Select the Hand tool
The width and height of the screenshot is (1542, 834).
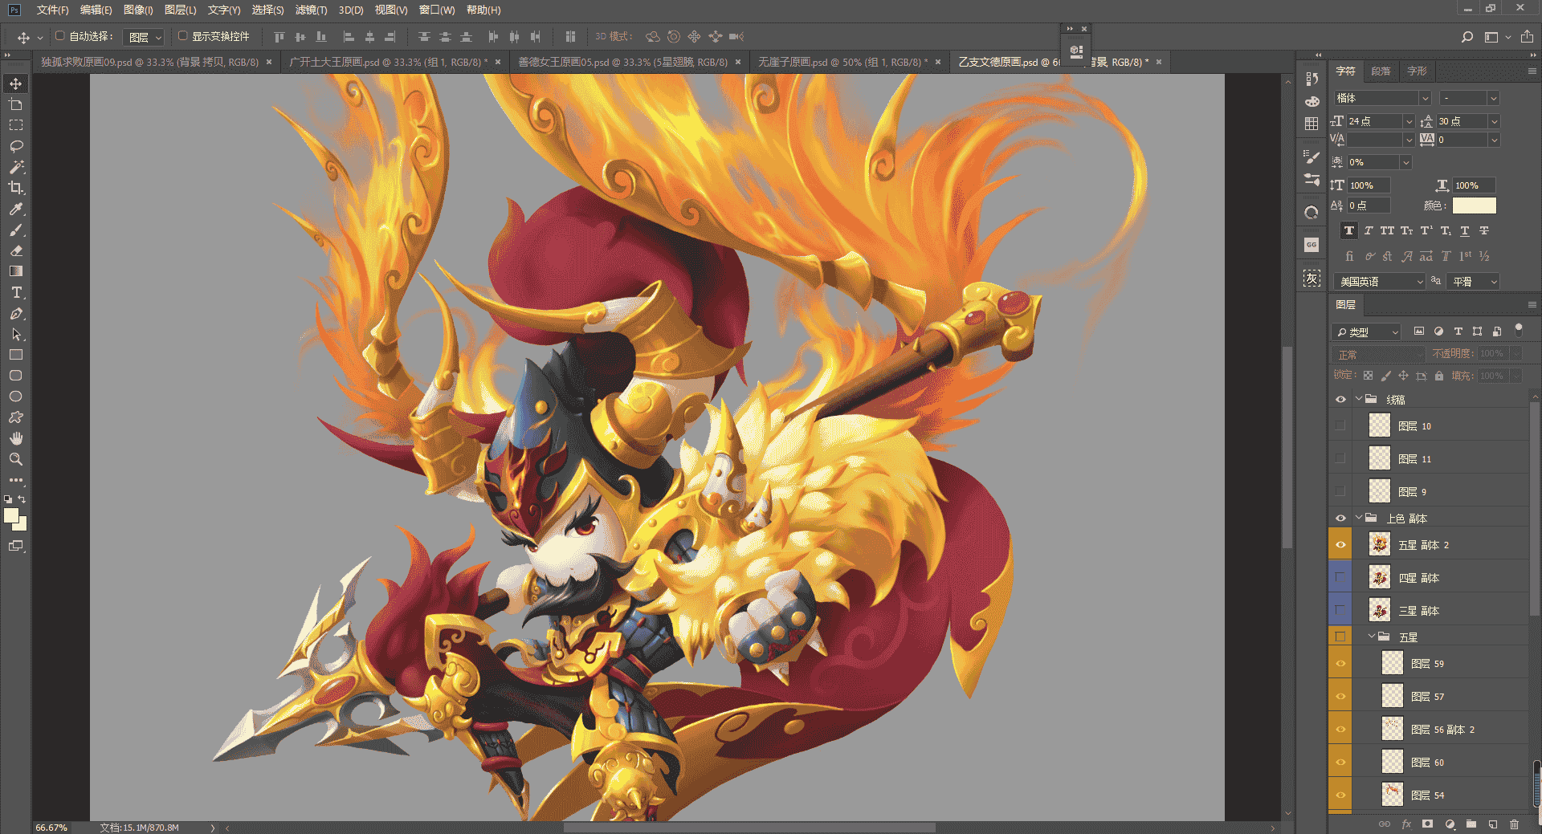[15, 438]
